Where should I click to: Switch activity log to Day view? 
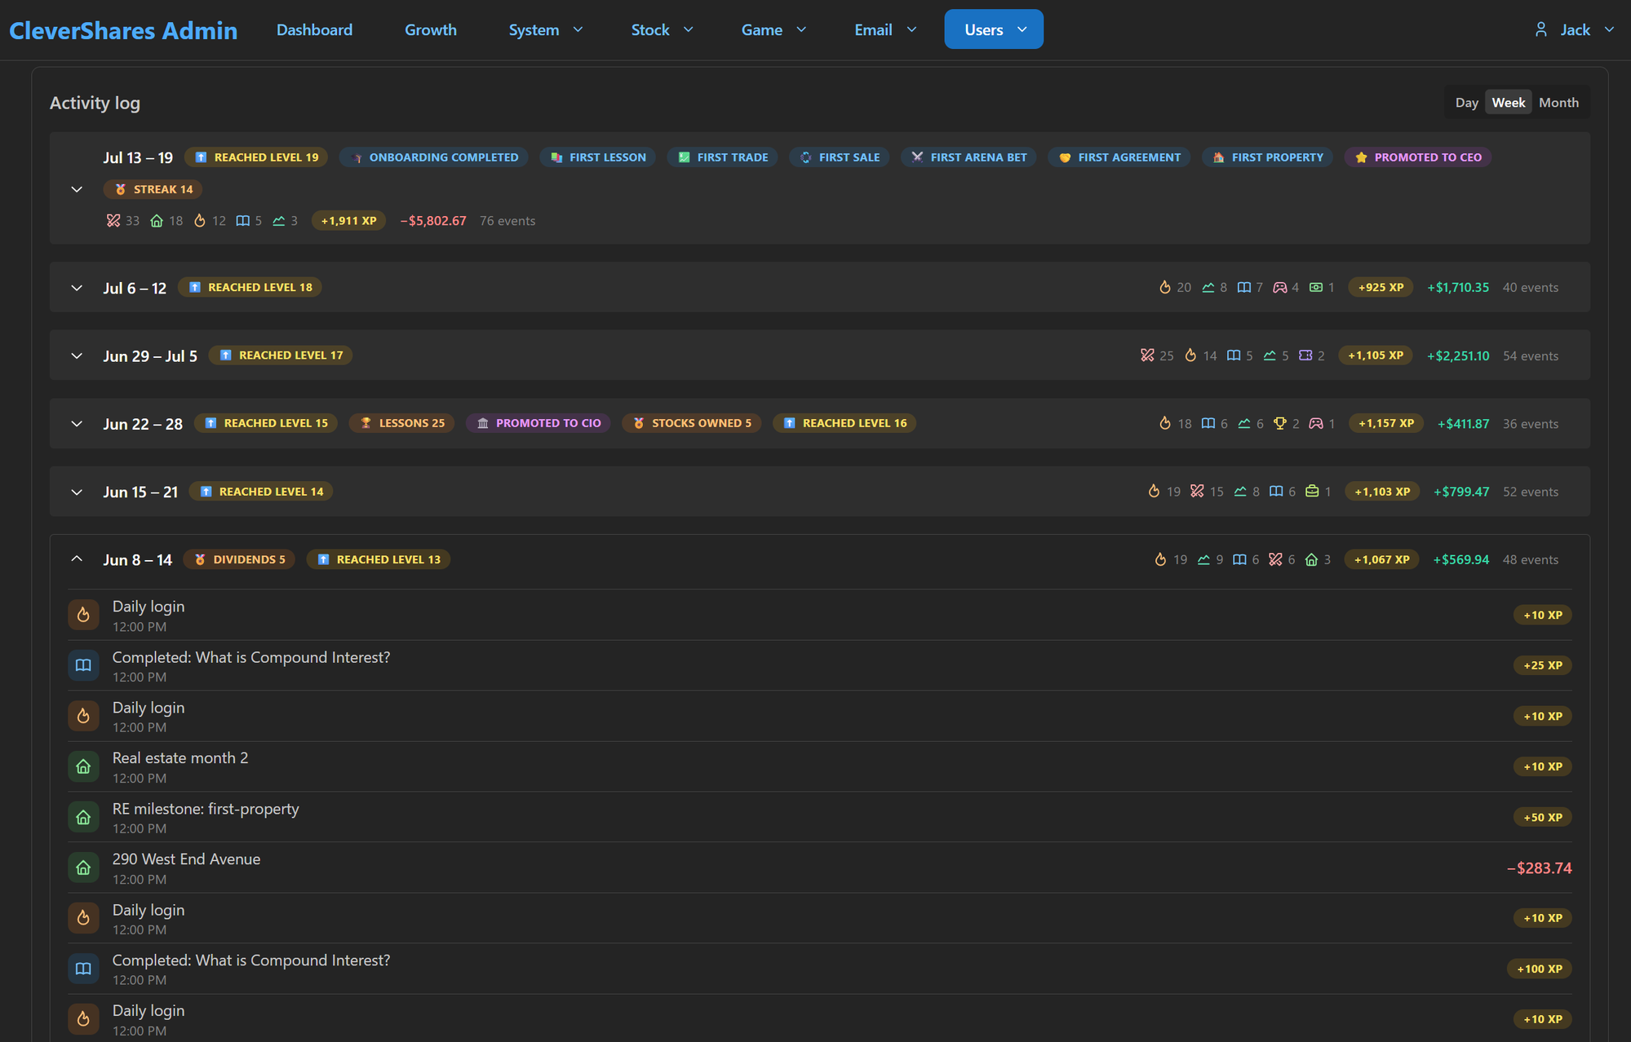1466,103
